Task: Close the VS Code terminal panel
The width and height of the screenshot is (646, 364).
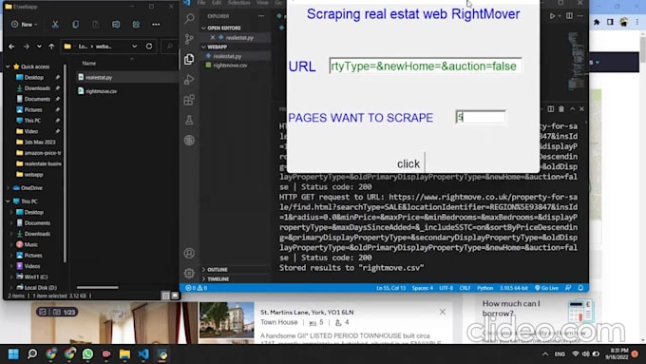Action: tap(581, 109)
